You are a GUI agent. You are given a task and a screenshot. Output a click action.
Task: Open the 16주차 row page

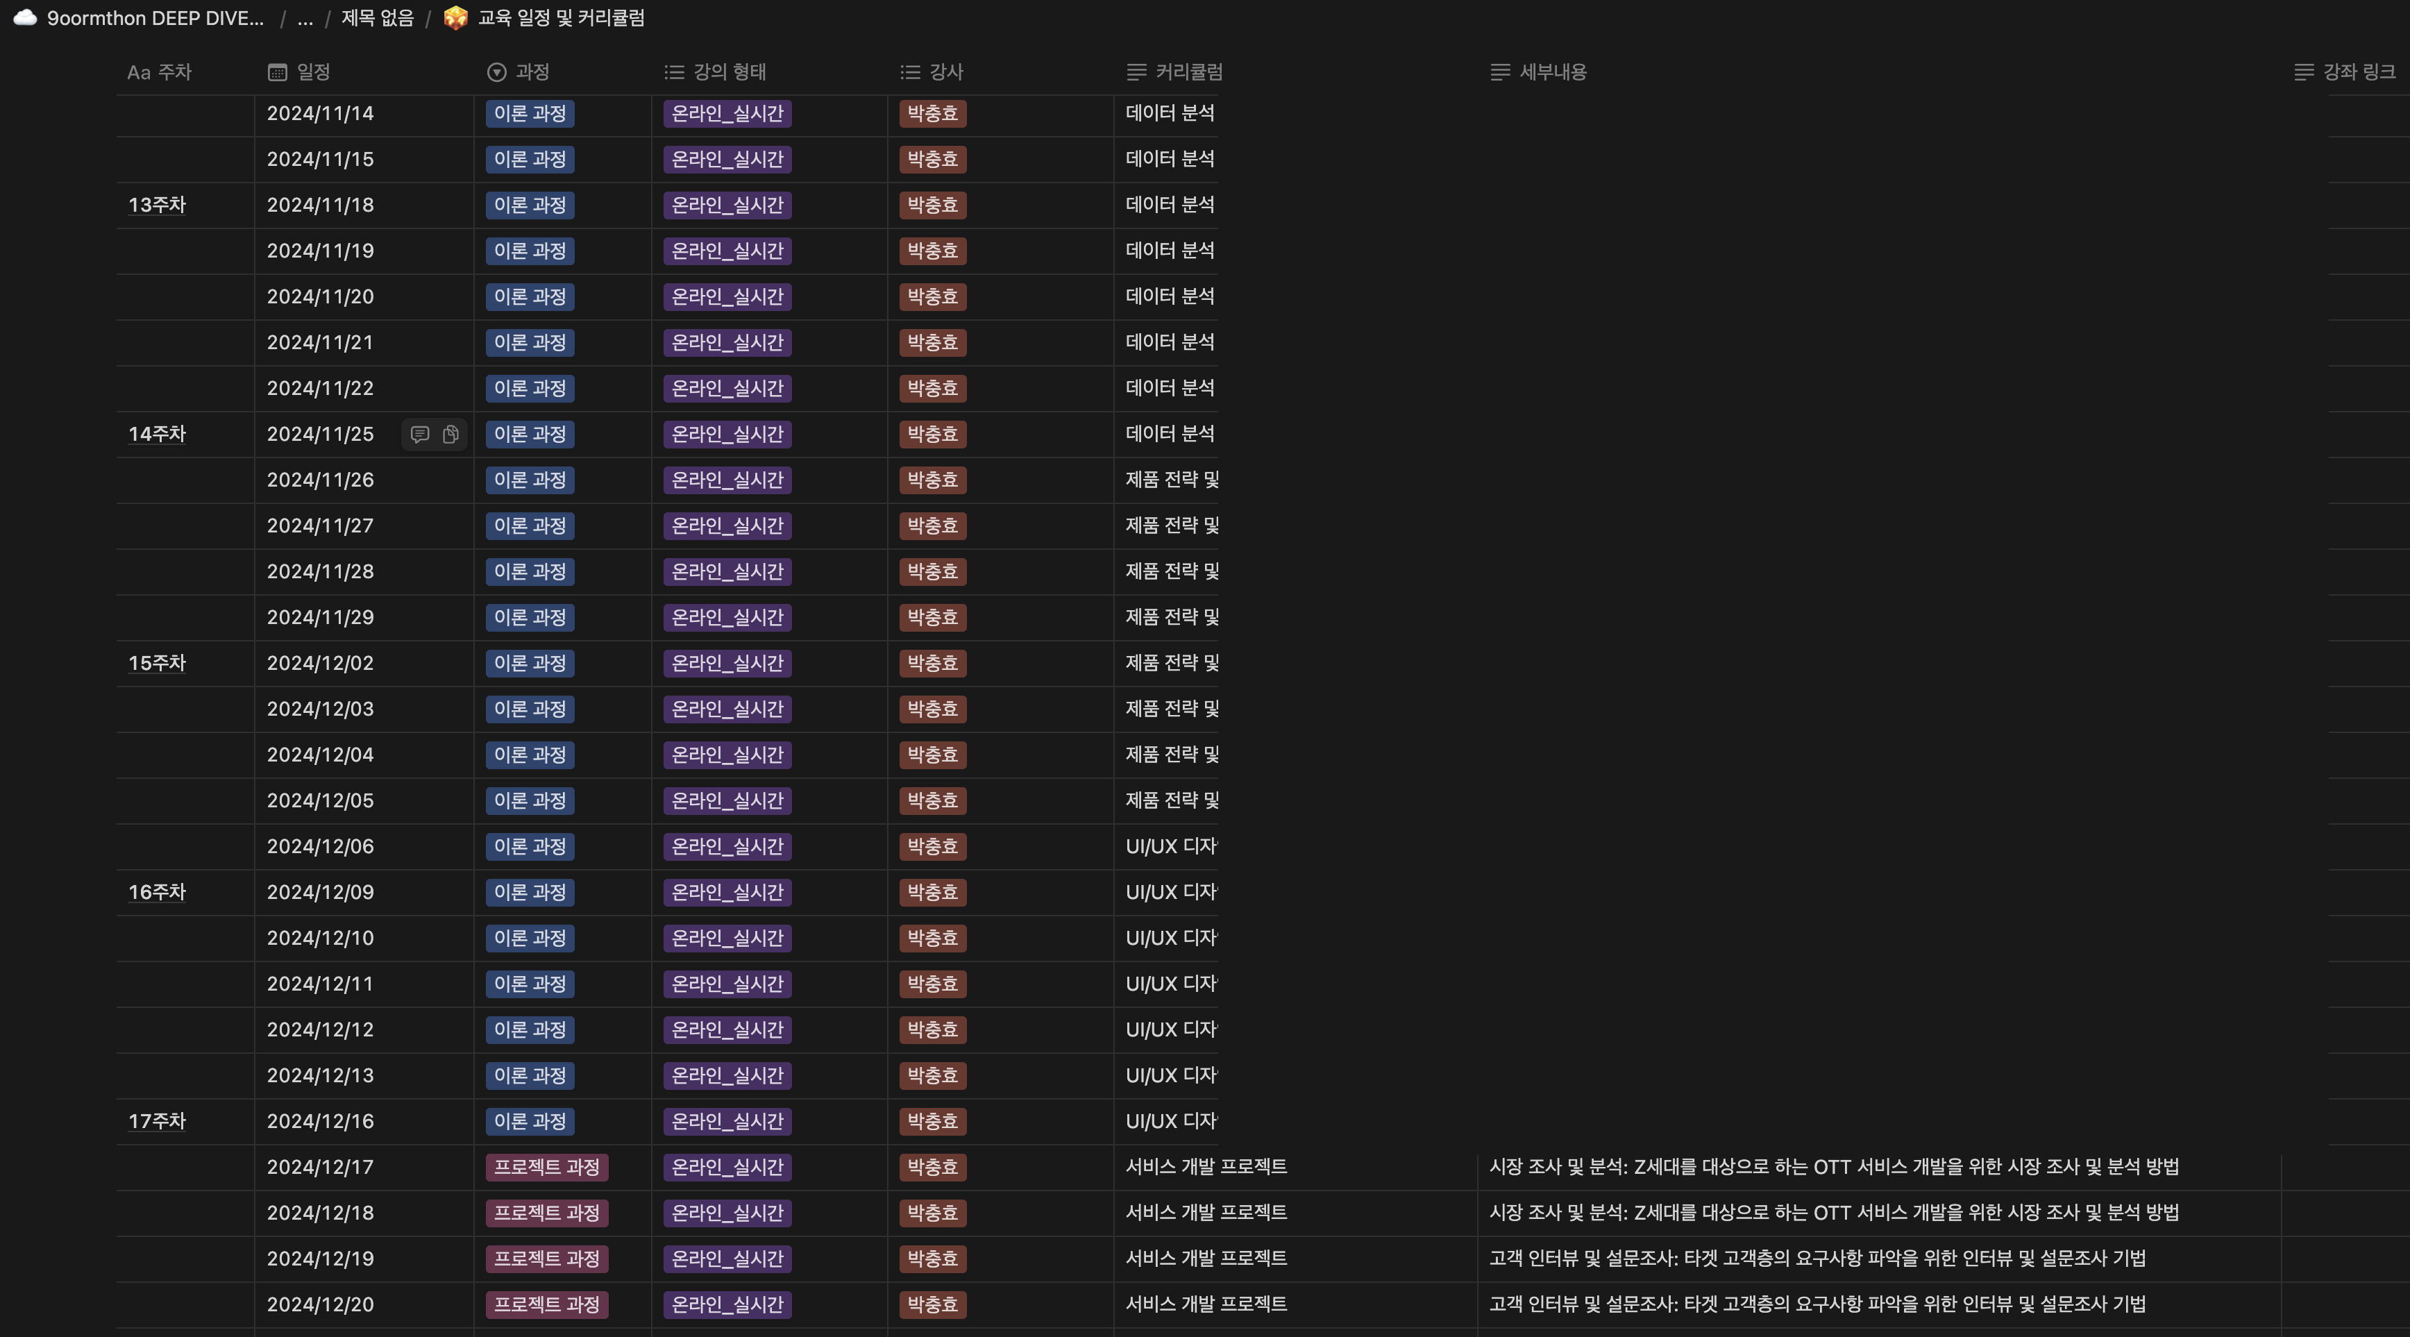[157, 893]
